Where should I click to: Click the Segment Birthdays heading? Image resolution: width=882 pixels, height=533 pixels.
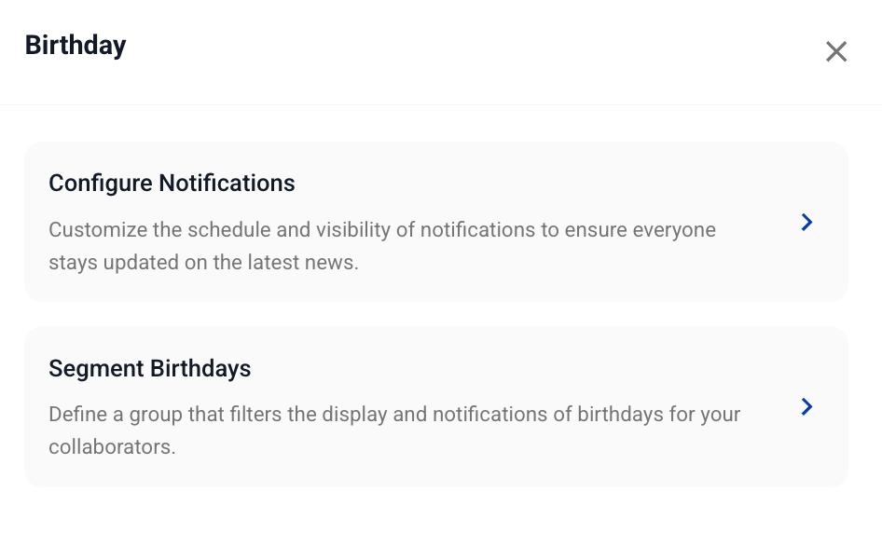click(150, 368)
